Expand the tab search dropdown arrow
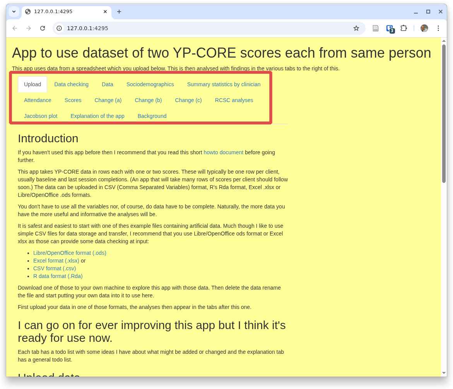Viewport: 453px width, 389px height. tap(14, 12)
